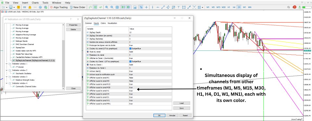Draw a horizontal line tool
The image size is (312, 121).
click(158, 7)
